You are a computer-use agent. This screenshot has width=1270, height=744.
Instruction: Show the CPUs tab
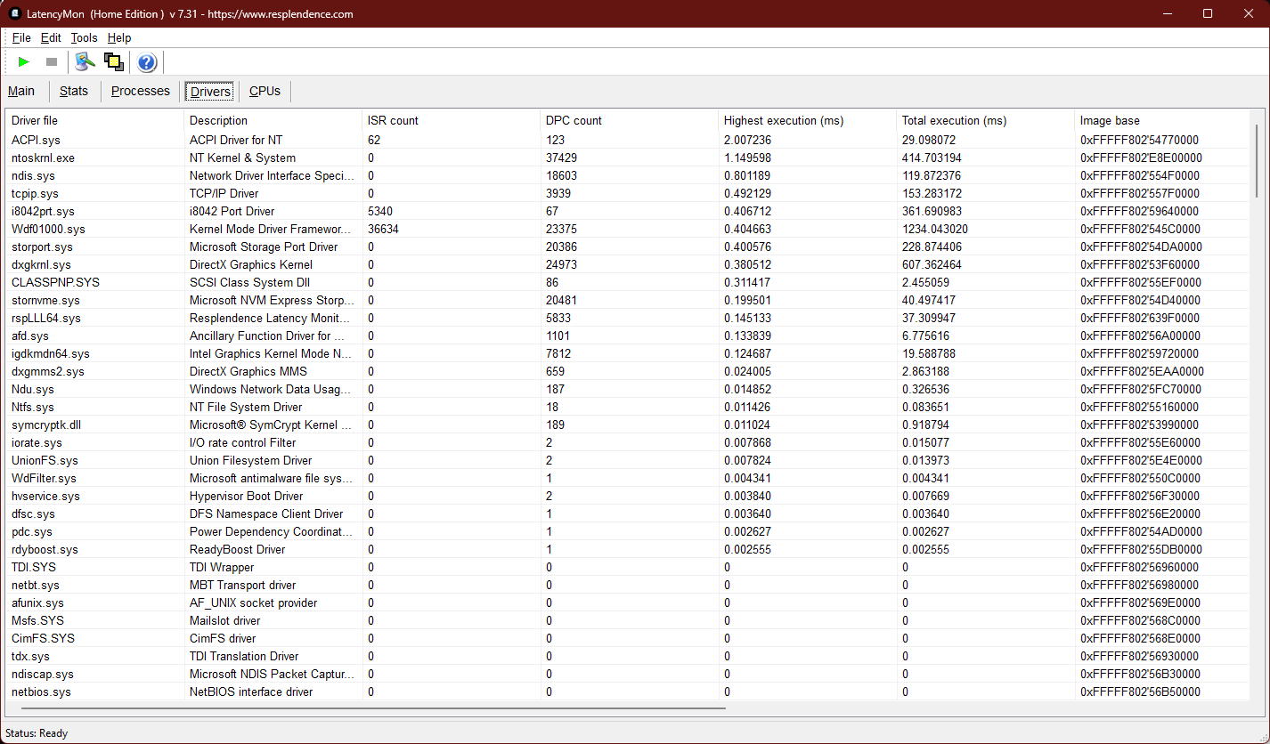265,91
